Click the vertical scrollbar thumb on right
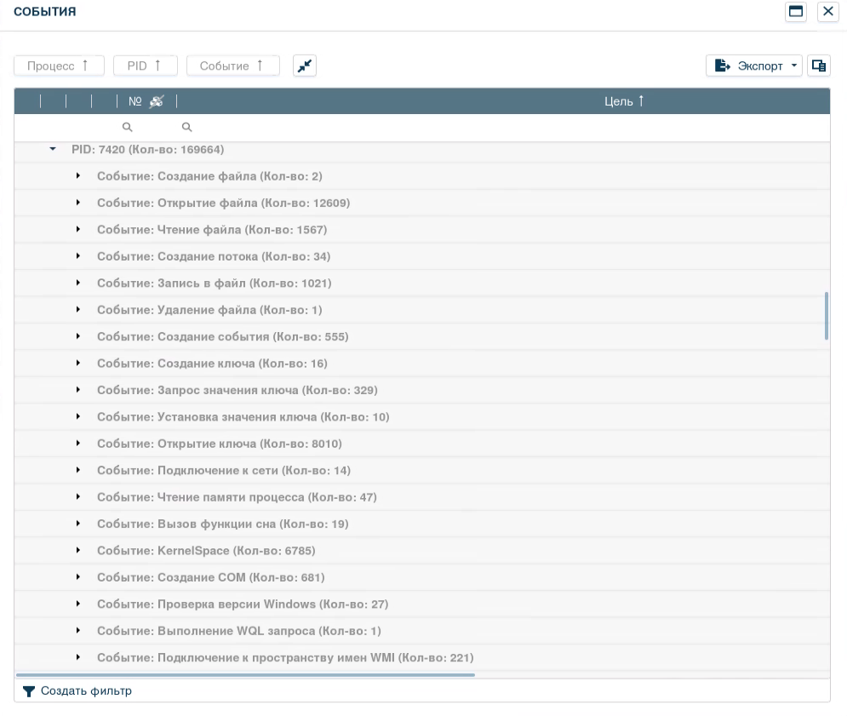 [827, 316]
